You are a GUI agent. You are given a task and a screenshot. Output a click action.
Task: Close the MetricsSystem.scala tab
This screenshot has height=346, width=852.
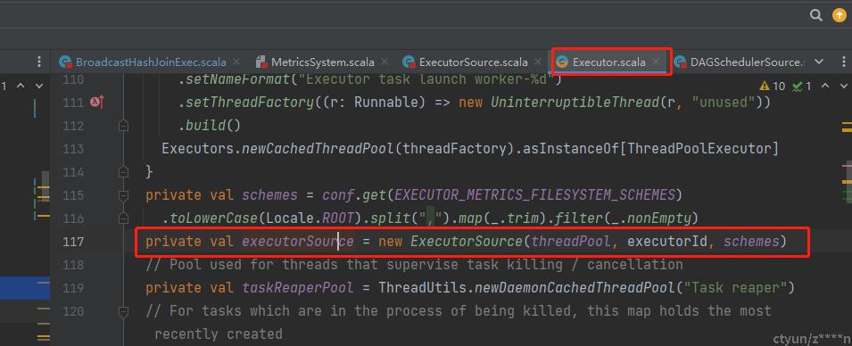(385, 62)
